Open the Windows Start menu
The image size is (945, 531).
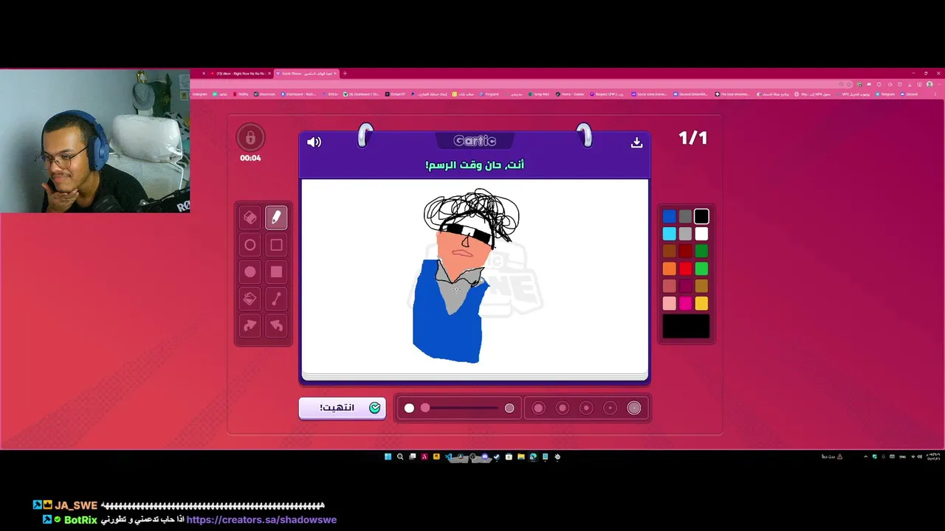[x=388, y=457]
